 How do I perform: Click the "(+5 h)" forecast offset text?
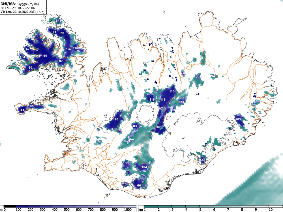coord(40,12)
